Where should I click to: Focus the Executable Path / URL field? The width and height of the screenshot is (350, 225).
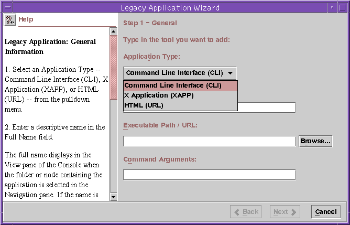210,142
